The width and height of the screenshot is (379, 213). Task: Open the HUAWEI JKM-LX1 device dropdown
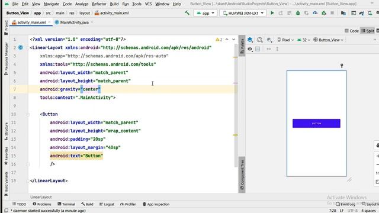[x=243, y=13]
